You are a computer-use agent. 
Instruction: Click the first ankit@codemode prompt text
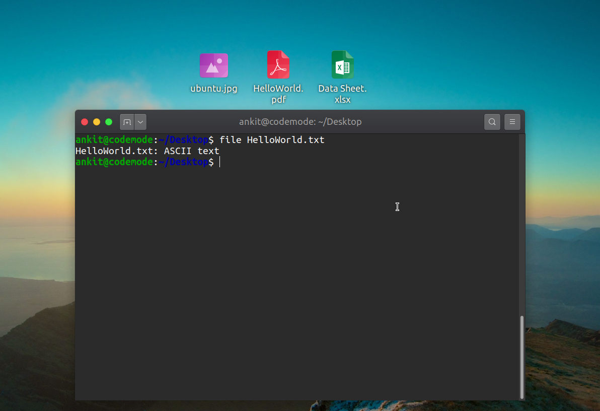114,140
